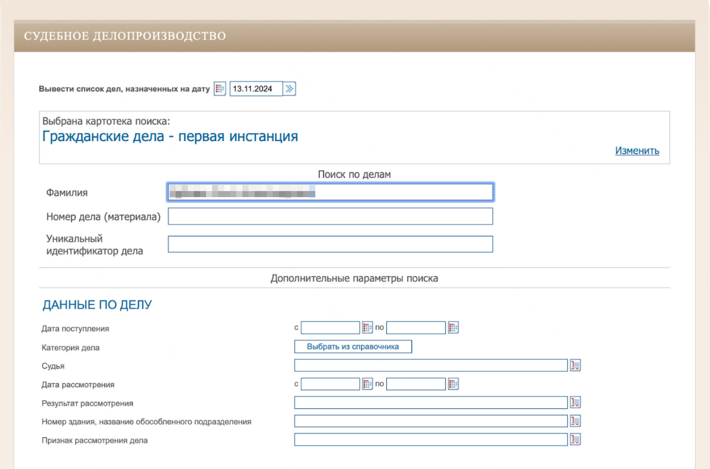Screen dimensions: 710x469
Task: Click the ДАННЫЕ ПО ДЕЛУ section title
Action: (97, 305)
